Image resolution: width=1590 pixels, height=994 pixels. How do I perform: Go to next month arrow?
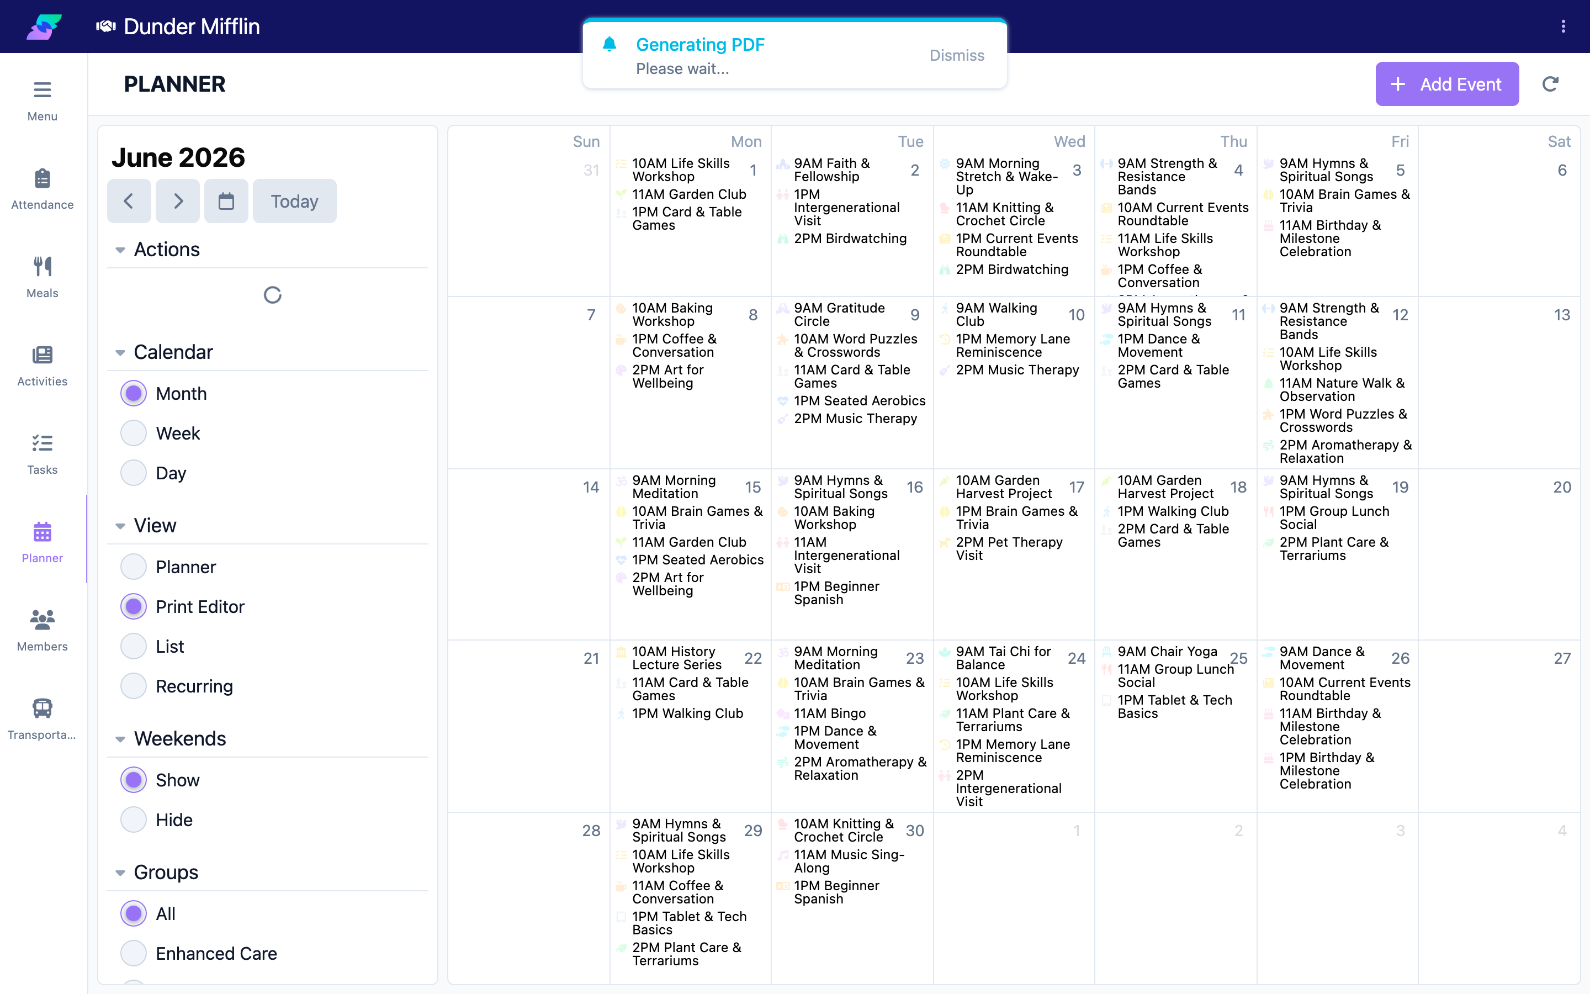point(178,201)
